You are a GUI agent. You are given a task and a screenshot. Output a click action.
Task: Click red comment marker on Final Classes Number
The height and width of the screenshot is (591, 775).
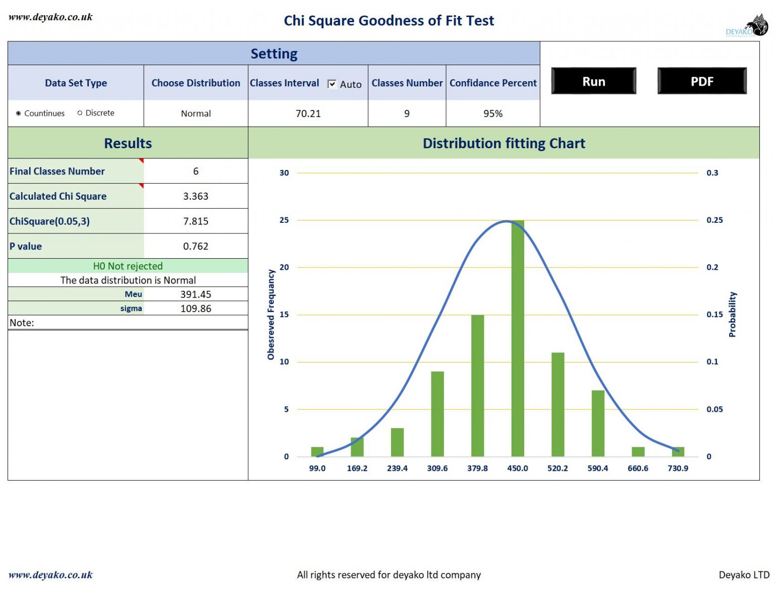tap(141, 161)
